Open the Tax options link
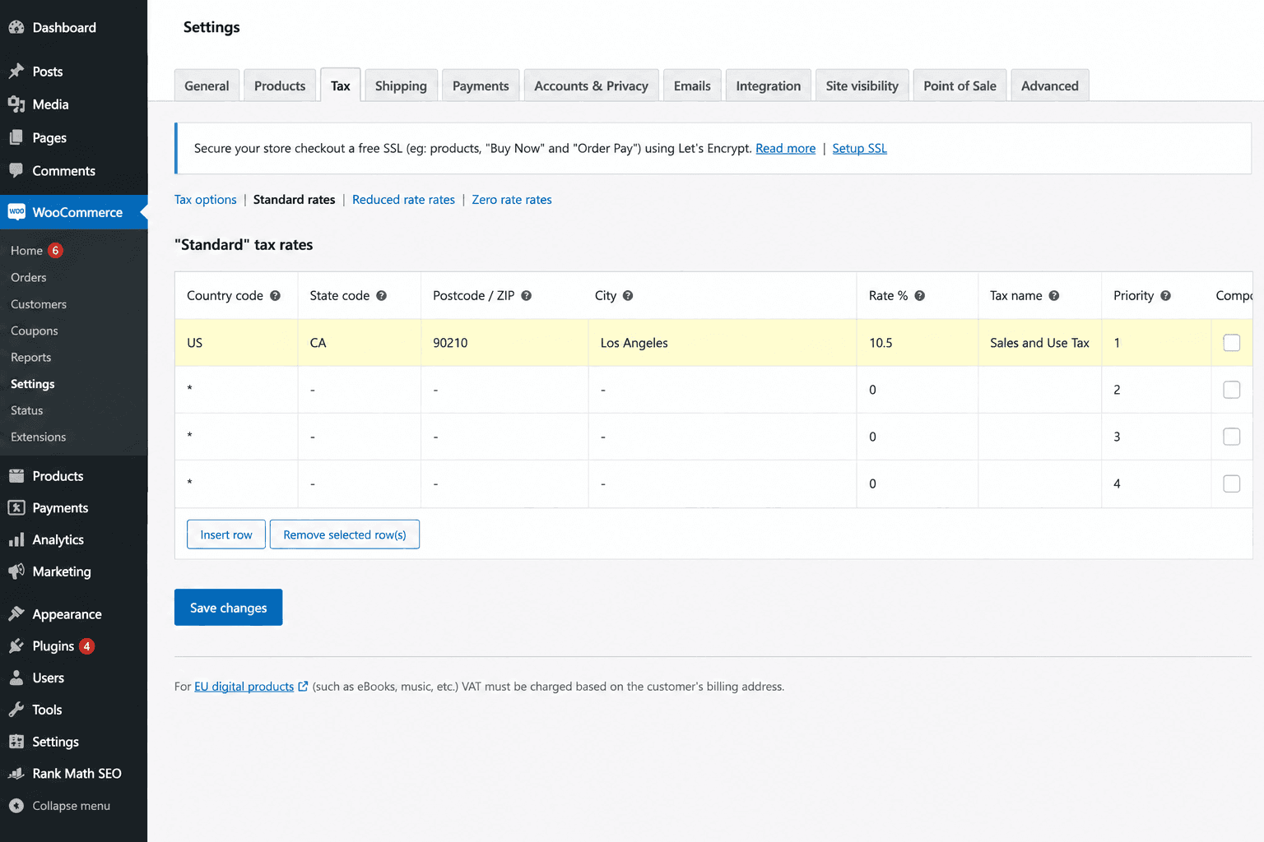Viewport: 1264px width, 842px height. 205,200
